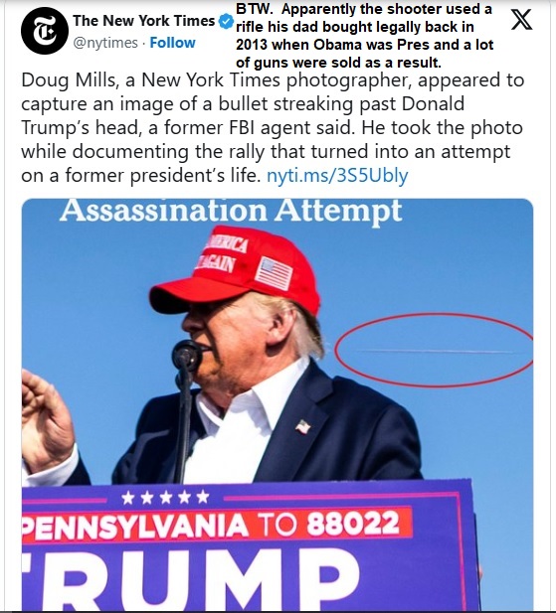Click the flag patch on the hat
The image size is (556, 613).
tap(274, 273)
